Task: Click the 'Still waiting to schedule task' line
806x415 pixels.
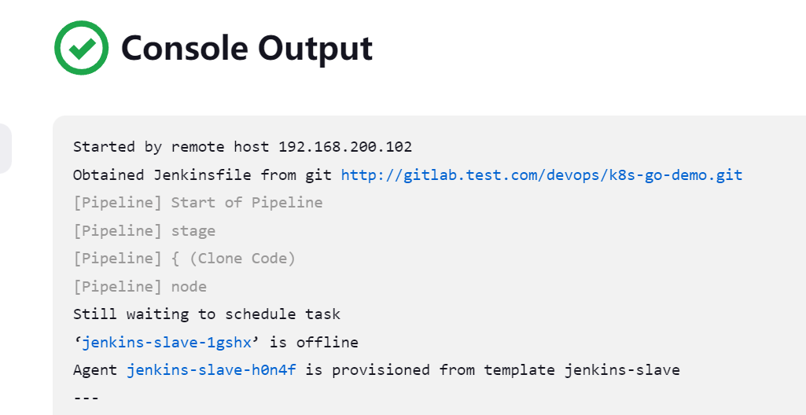Action: coord(206,314)
